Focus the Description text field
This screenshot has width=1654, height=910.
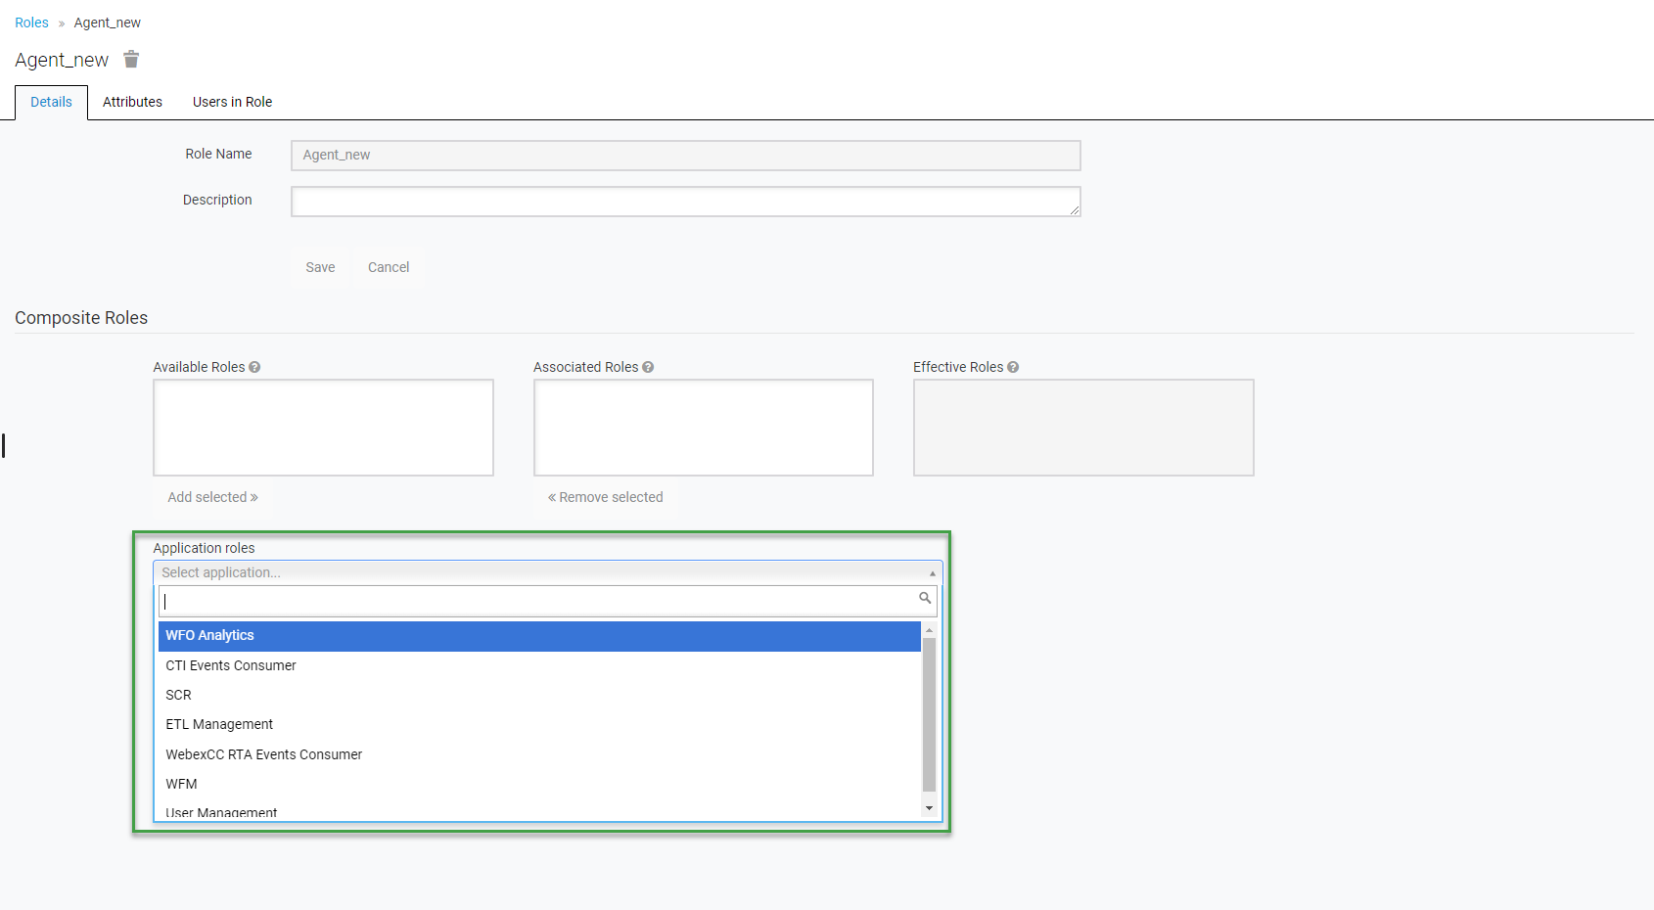[685, 202]
